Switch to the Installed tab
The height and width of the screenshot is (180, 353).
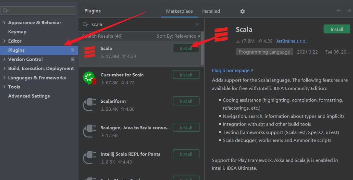tap(211, 11)
